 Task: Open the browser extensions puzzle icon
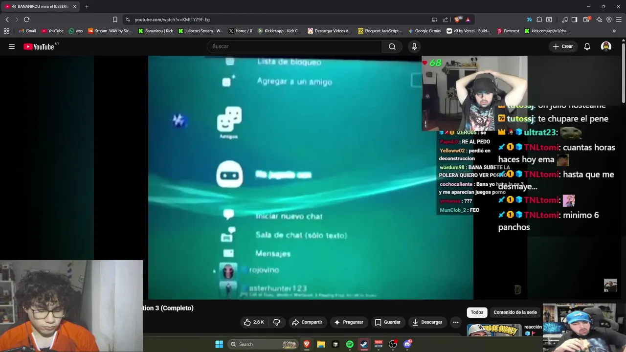click(539, 20)
